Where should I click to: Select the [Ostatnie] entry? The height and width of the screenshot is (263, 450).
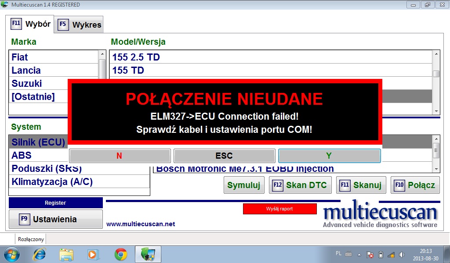(39, 96)
